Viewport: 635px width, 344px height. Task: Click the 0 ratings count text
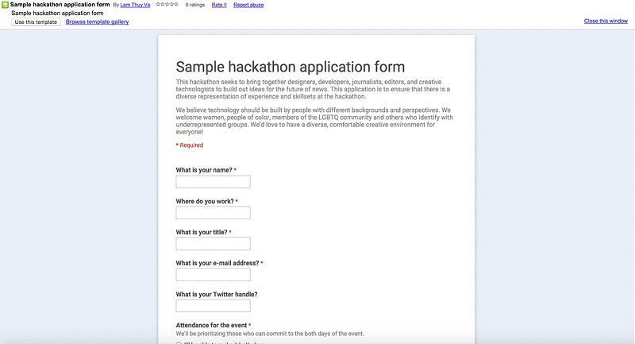(194, 5)
